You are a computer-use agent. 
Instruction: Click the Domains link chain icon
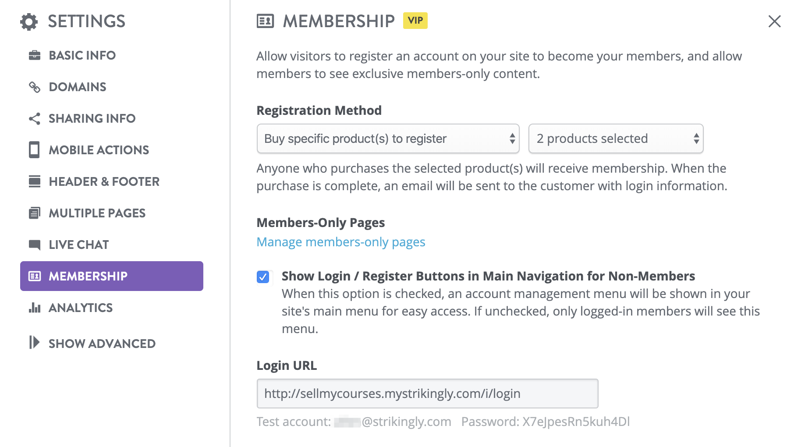pyautogui.click(x=35, y=87)
